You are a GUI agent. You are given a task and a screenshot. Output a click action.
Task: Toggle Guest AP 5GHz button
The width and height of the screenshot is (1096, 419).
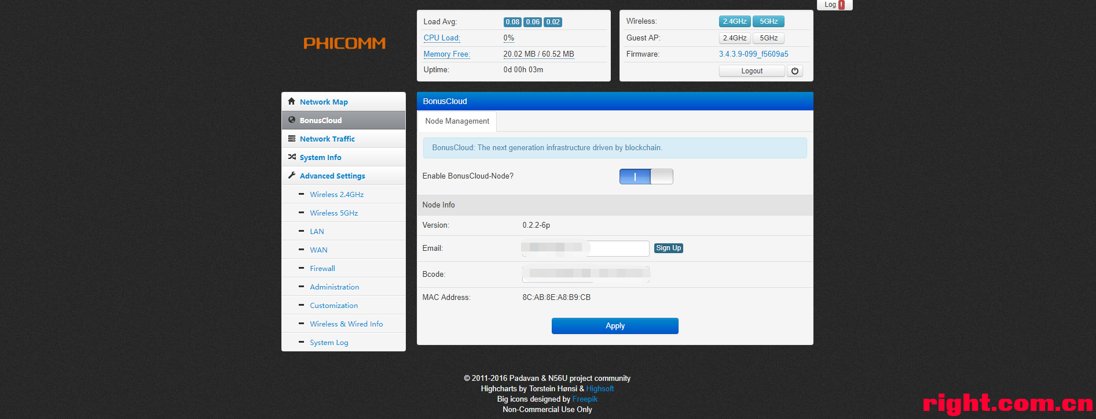pos(769,38)
